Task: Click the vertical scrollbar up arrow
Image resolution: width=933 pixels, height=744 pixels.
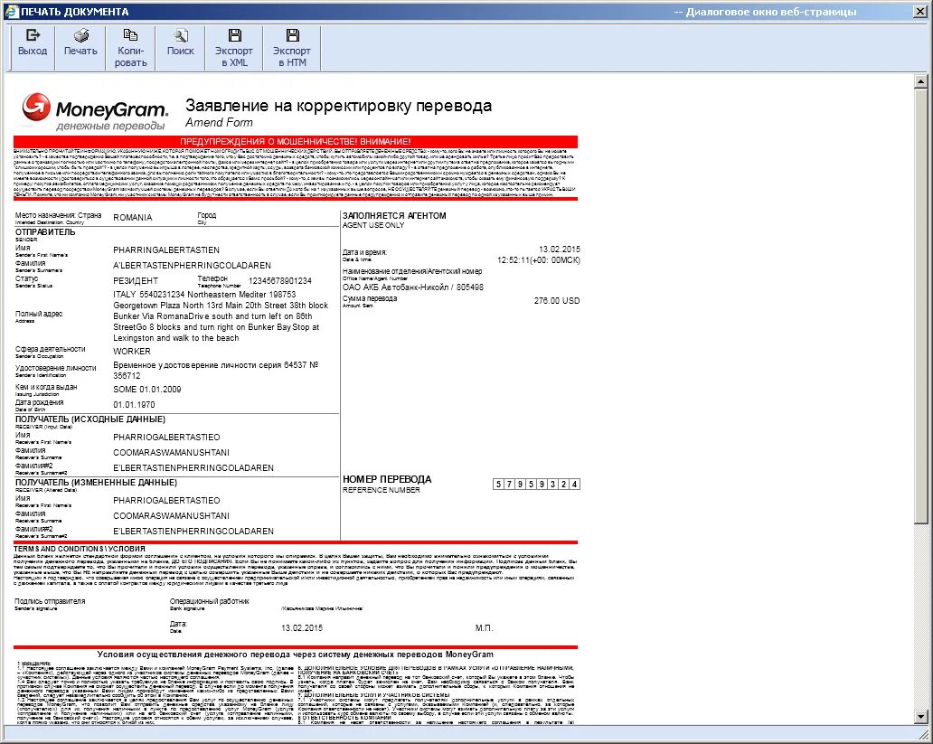Action: tap(921, 81)
